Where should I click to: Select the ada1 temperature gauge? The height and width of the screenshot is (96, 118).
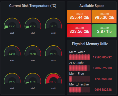(x=33, y=23)
